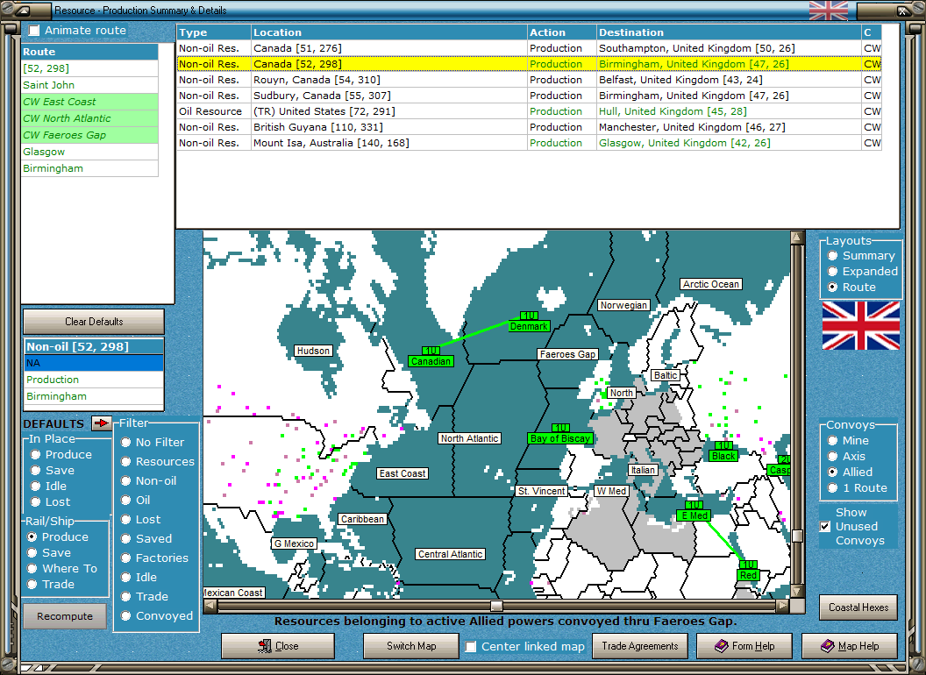Click the small UK flag in title bar
Screen dimensions: 926x675
(828, 11)
